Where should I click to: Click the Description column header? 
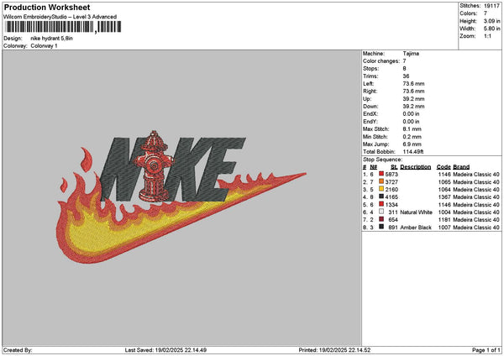click(x=416, y=166)
